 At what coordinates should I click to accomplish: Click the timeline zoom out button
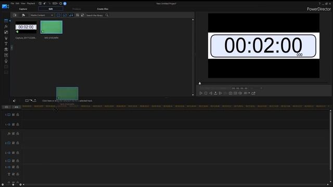(x=3, y=185)
